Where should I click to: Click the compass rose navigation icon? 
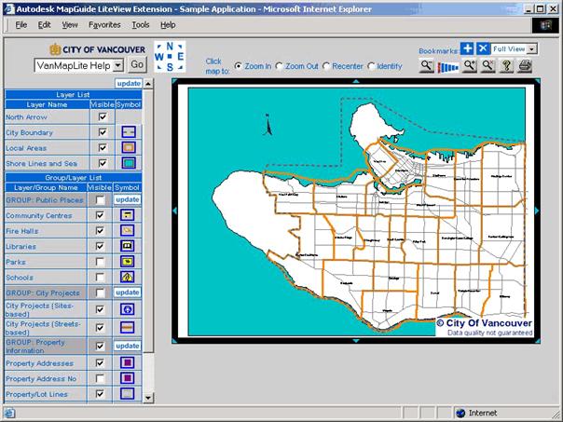point(170,57)
